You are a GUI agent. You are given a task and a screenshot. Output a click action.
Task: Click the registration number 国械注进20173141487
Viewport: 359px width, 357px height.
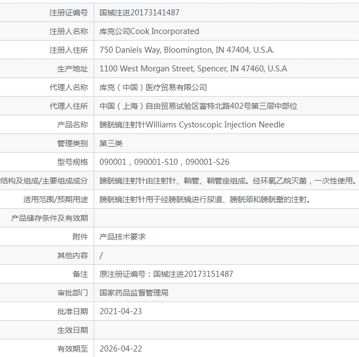(x=139, y=13)
